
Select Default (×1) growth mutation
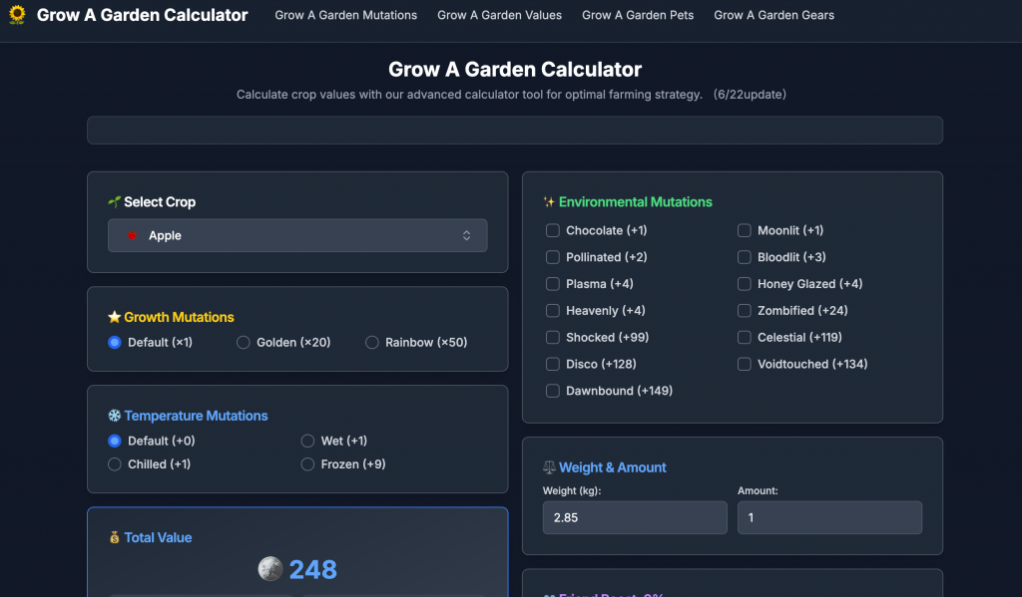(115, 343)
